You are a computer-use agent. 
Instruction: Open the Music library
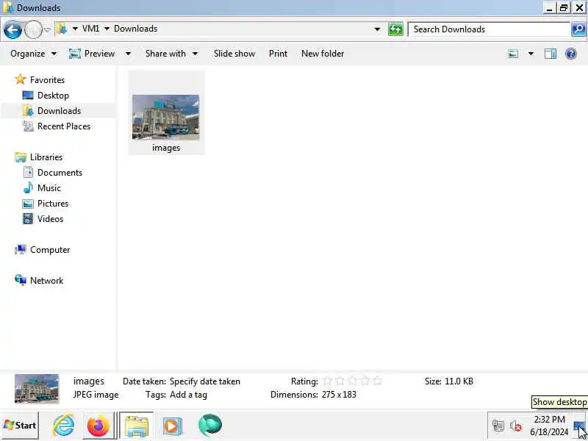point(49,188)
